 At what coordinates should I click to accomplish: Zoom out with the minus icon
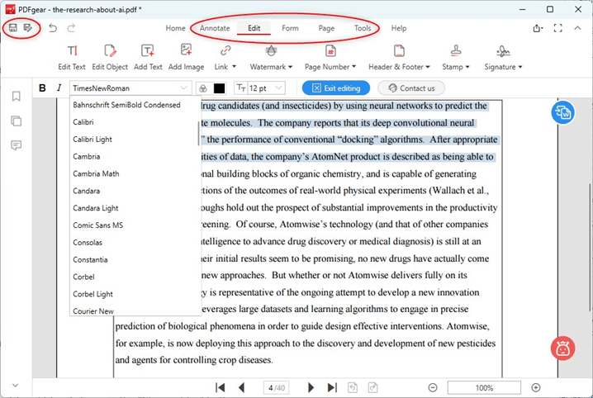(x=433, y=388)
